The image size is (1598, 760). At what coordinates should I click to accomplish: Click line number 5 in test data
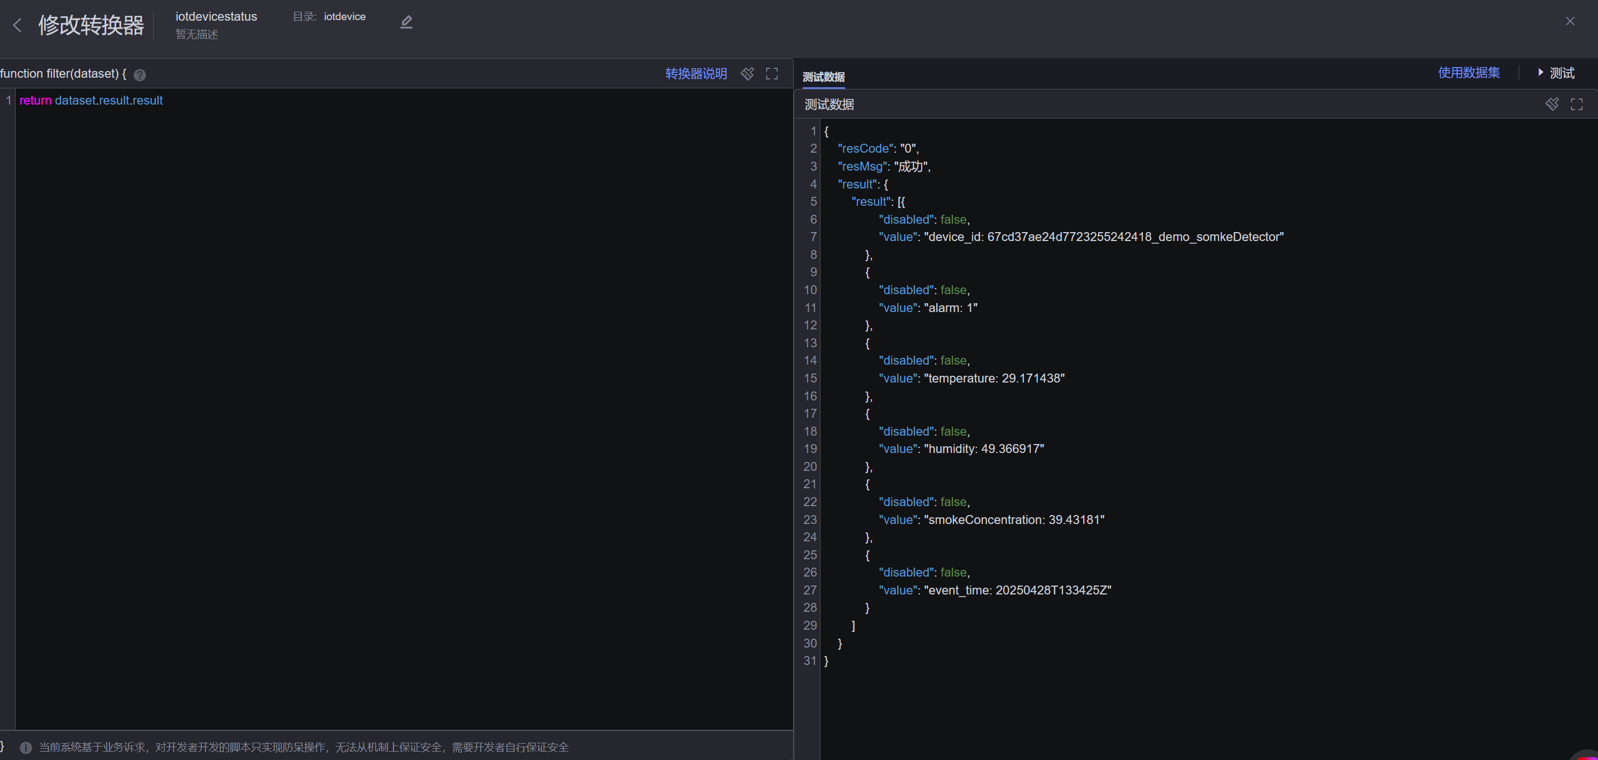click(x=813, y=202)
